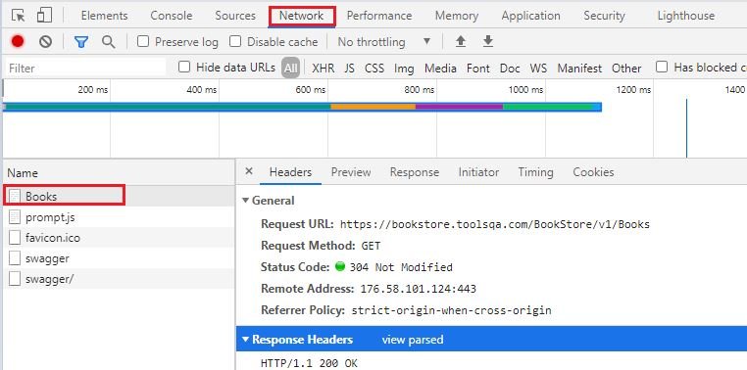
Task: Clear the network log with the clear icon
Action: [45, 42]
